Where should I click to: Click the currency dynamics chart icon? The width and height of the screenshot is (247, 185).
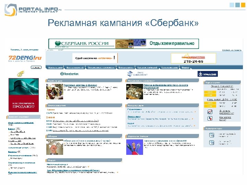(x=210, y=112)
